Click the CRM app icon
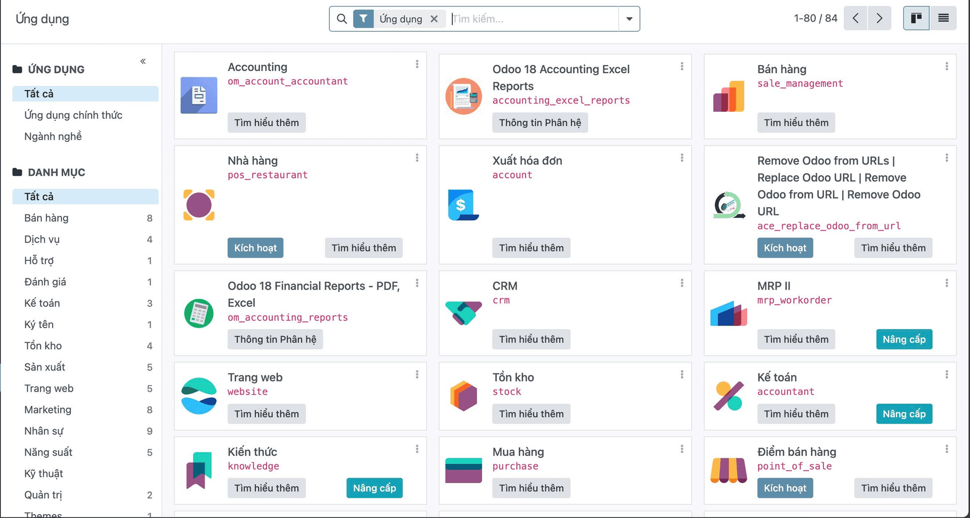This screenshot has height=518, width=970. point(463,313)
